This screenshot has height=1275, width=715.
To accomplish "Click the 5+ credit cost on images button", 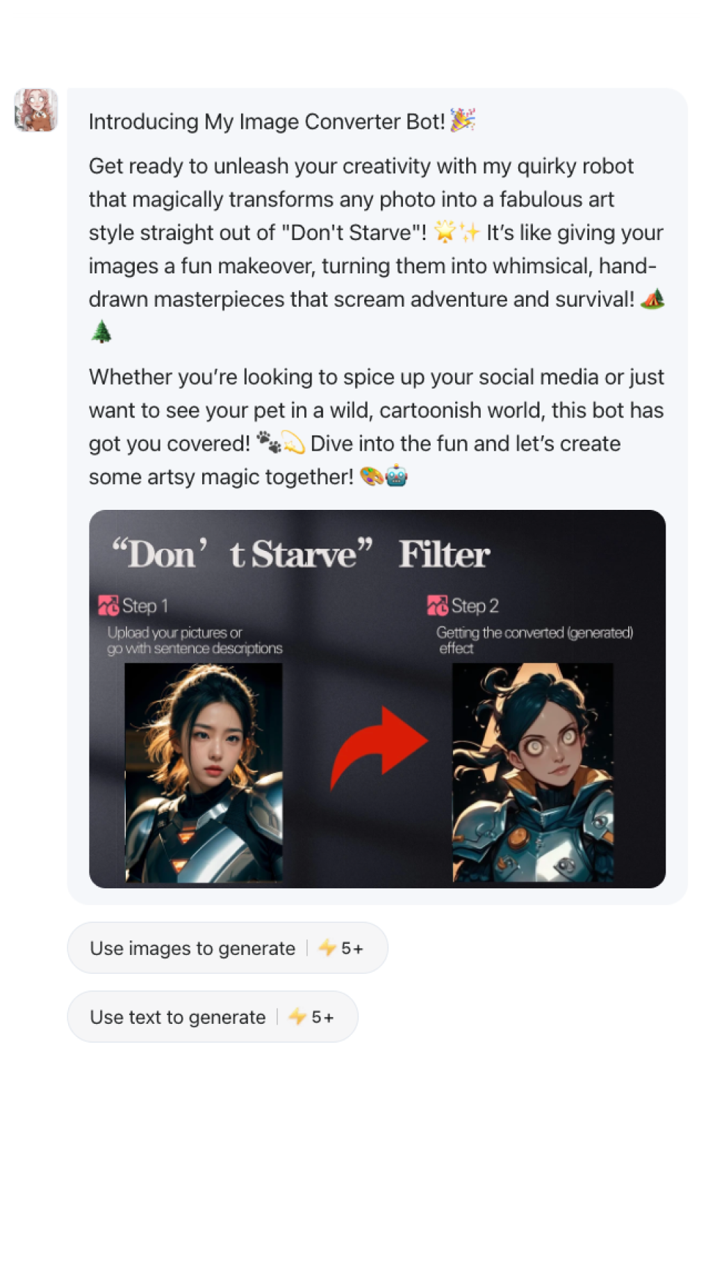I will coord(352,948).
